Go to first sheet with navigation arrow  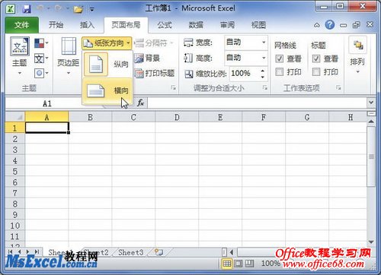click(10, 251)
